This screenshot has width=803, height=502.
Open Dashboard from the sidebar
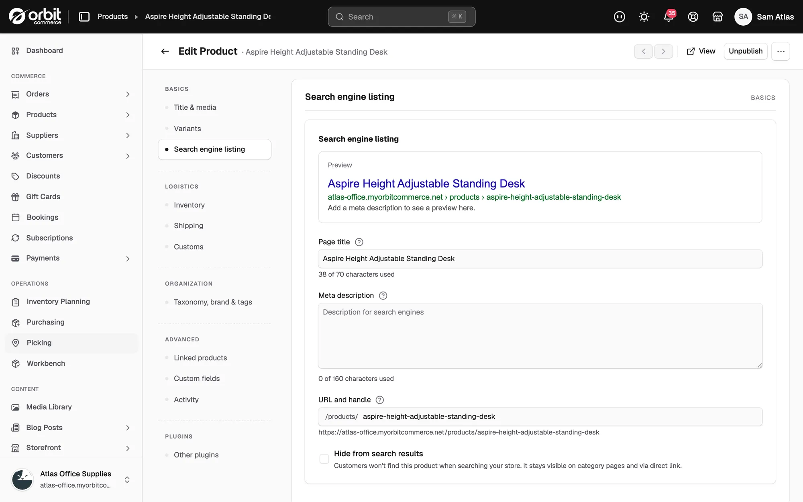pos(71,51)
